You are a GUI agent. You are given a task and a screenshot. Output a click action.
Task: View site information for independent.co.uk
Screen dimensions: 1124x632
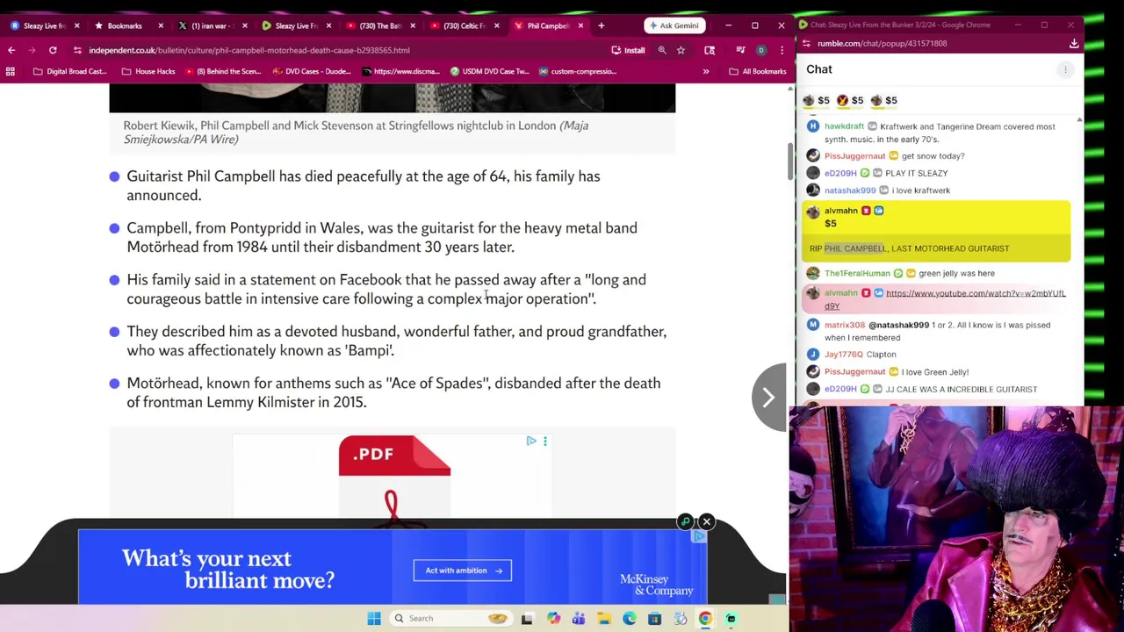tap(77, 50)
